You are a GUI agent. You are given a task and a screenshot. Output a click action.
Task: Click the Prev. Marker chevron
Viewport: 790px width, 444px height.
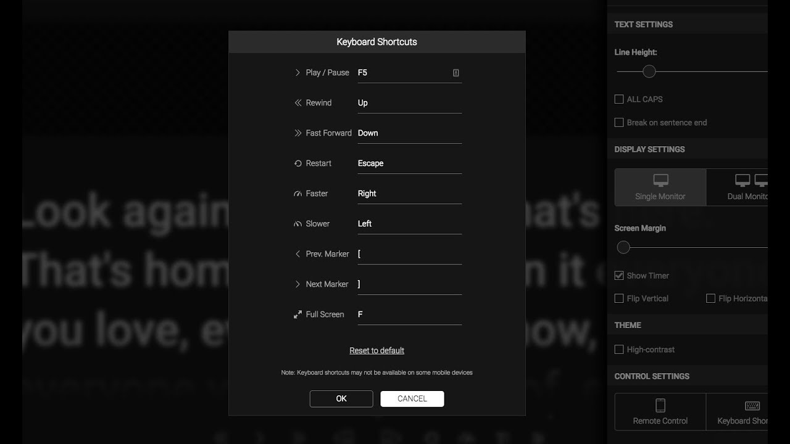click(x=297, y=253)
